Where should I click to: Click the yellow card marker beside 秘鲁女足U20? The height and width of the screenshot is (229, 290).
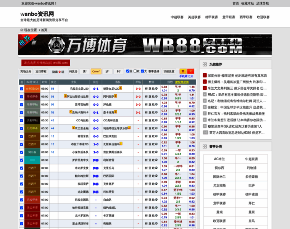click(x=121, y=88)
